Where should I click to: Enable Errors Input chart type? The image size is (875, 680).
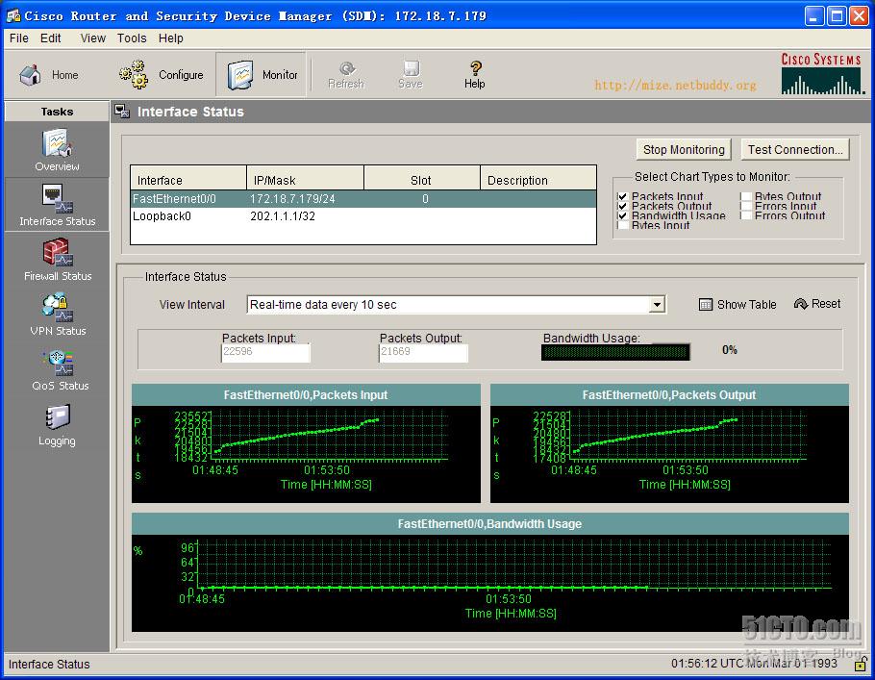(x=745, y=206)
